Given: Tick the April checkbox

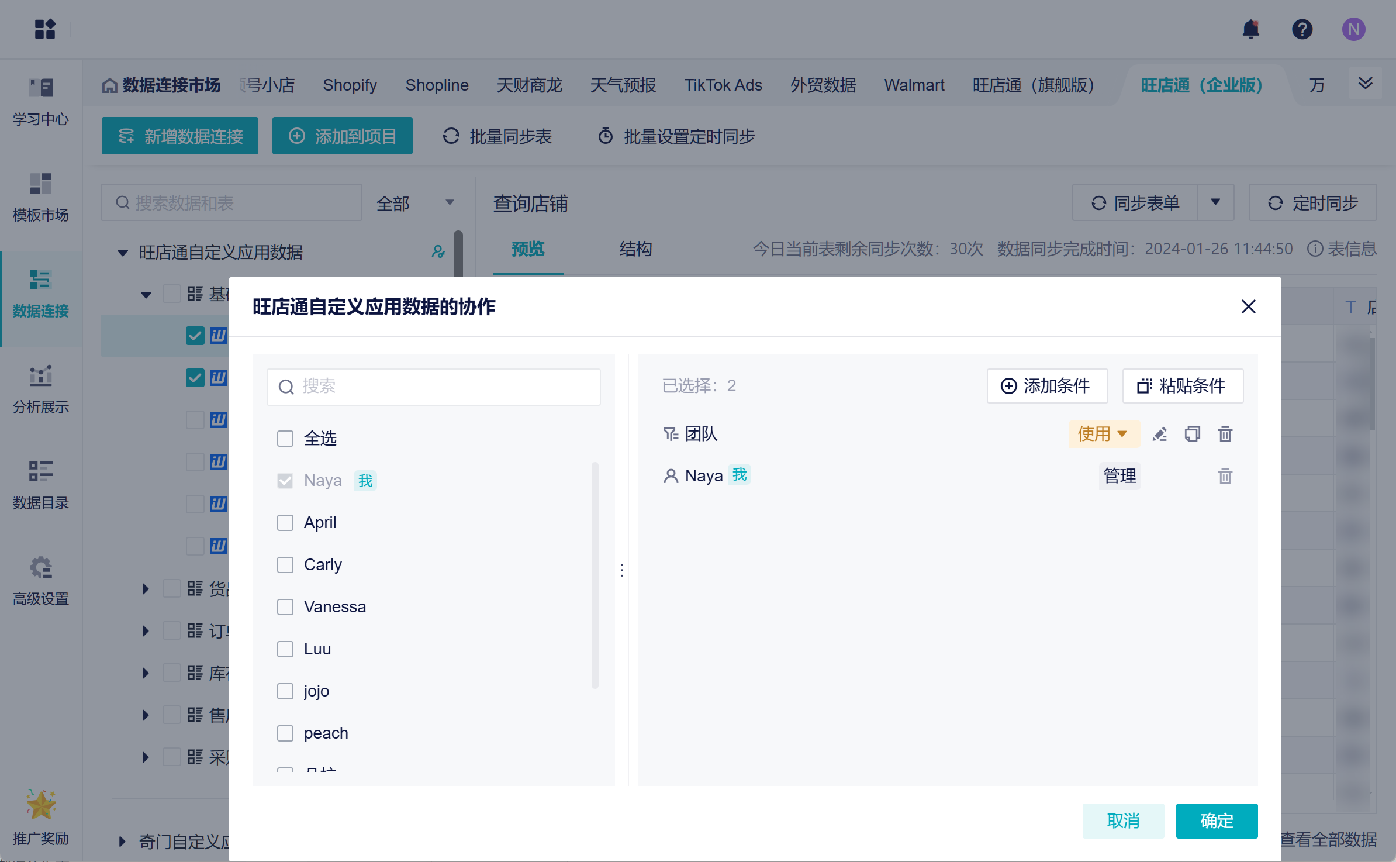Looking at the screenshot, I should point(285,523).
